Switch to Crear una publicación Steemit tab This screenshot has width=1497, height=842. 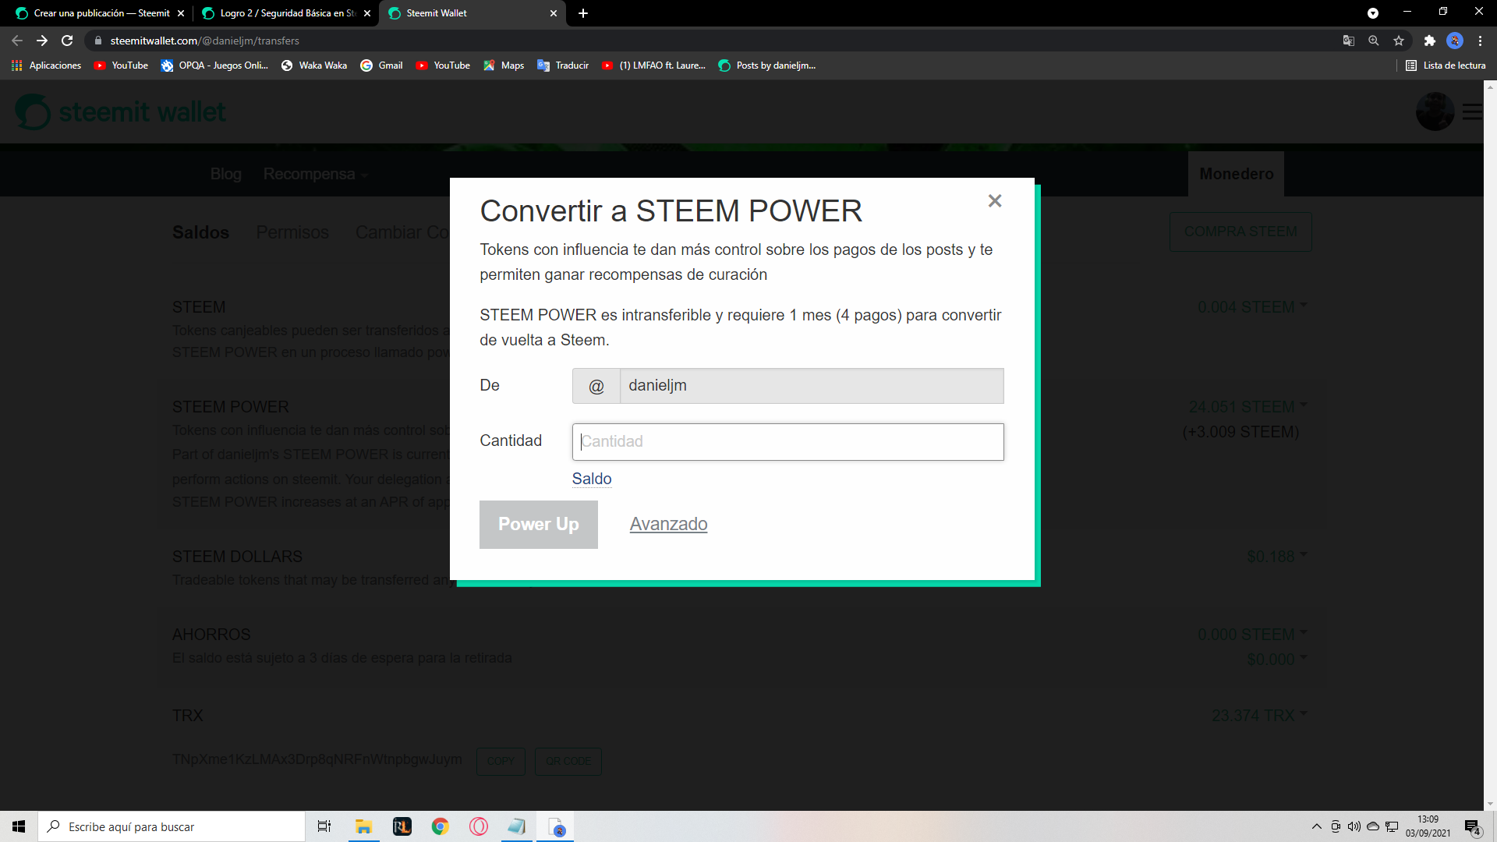point(101,13)
